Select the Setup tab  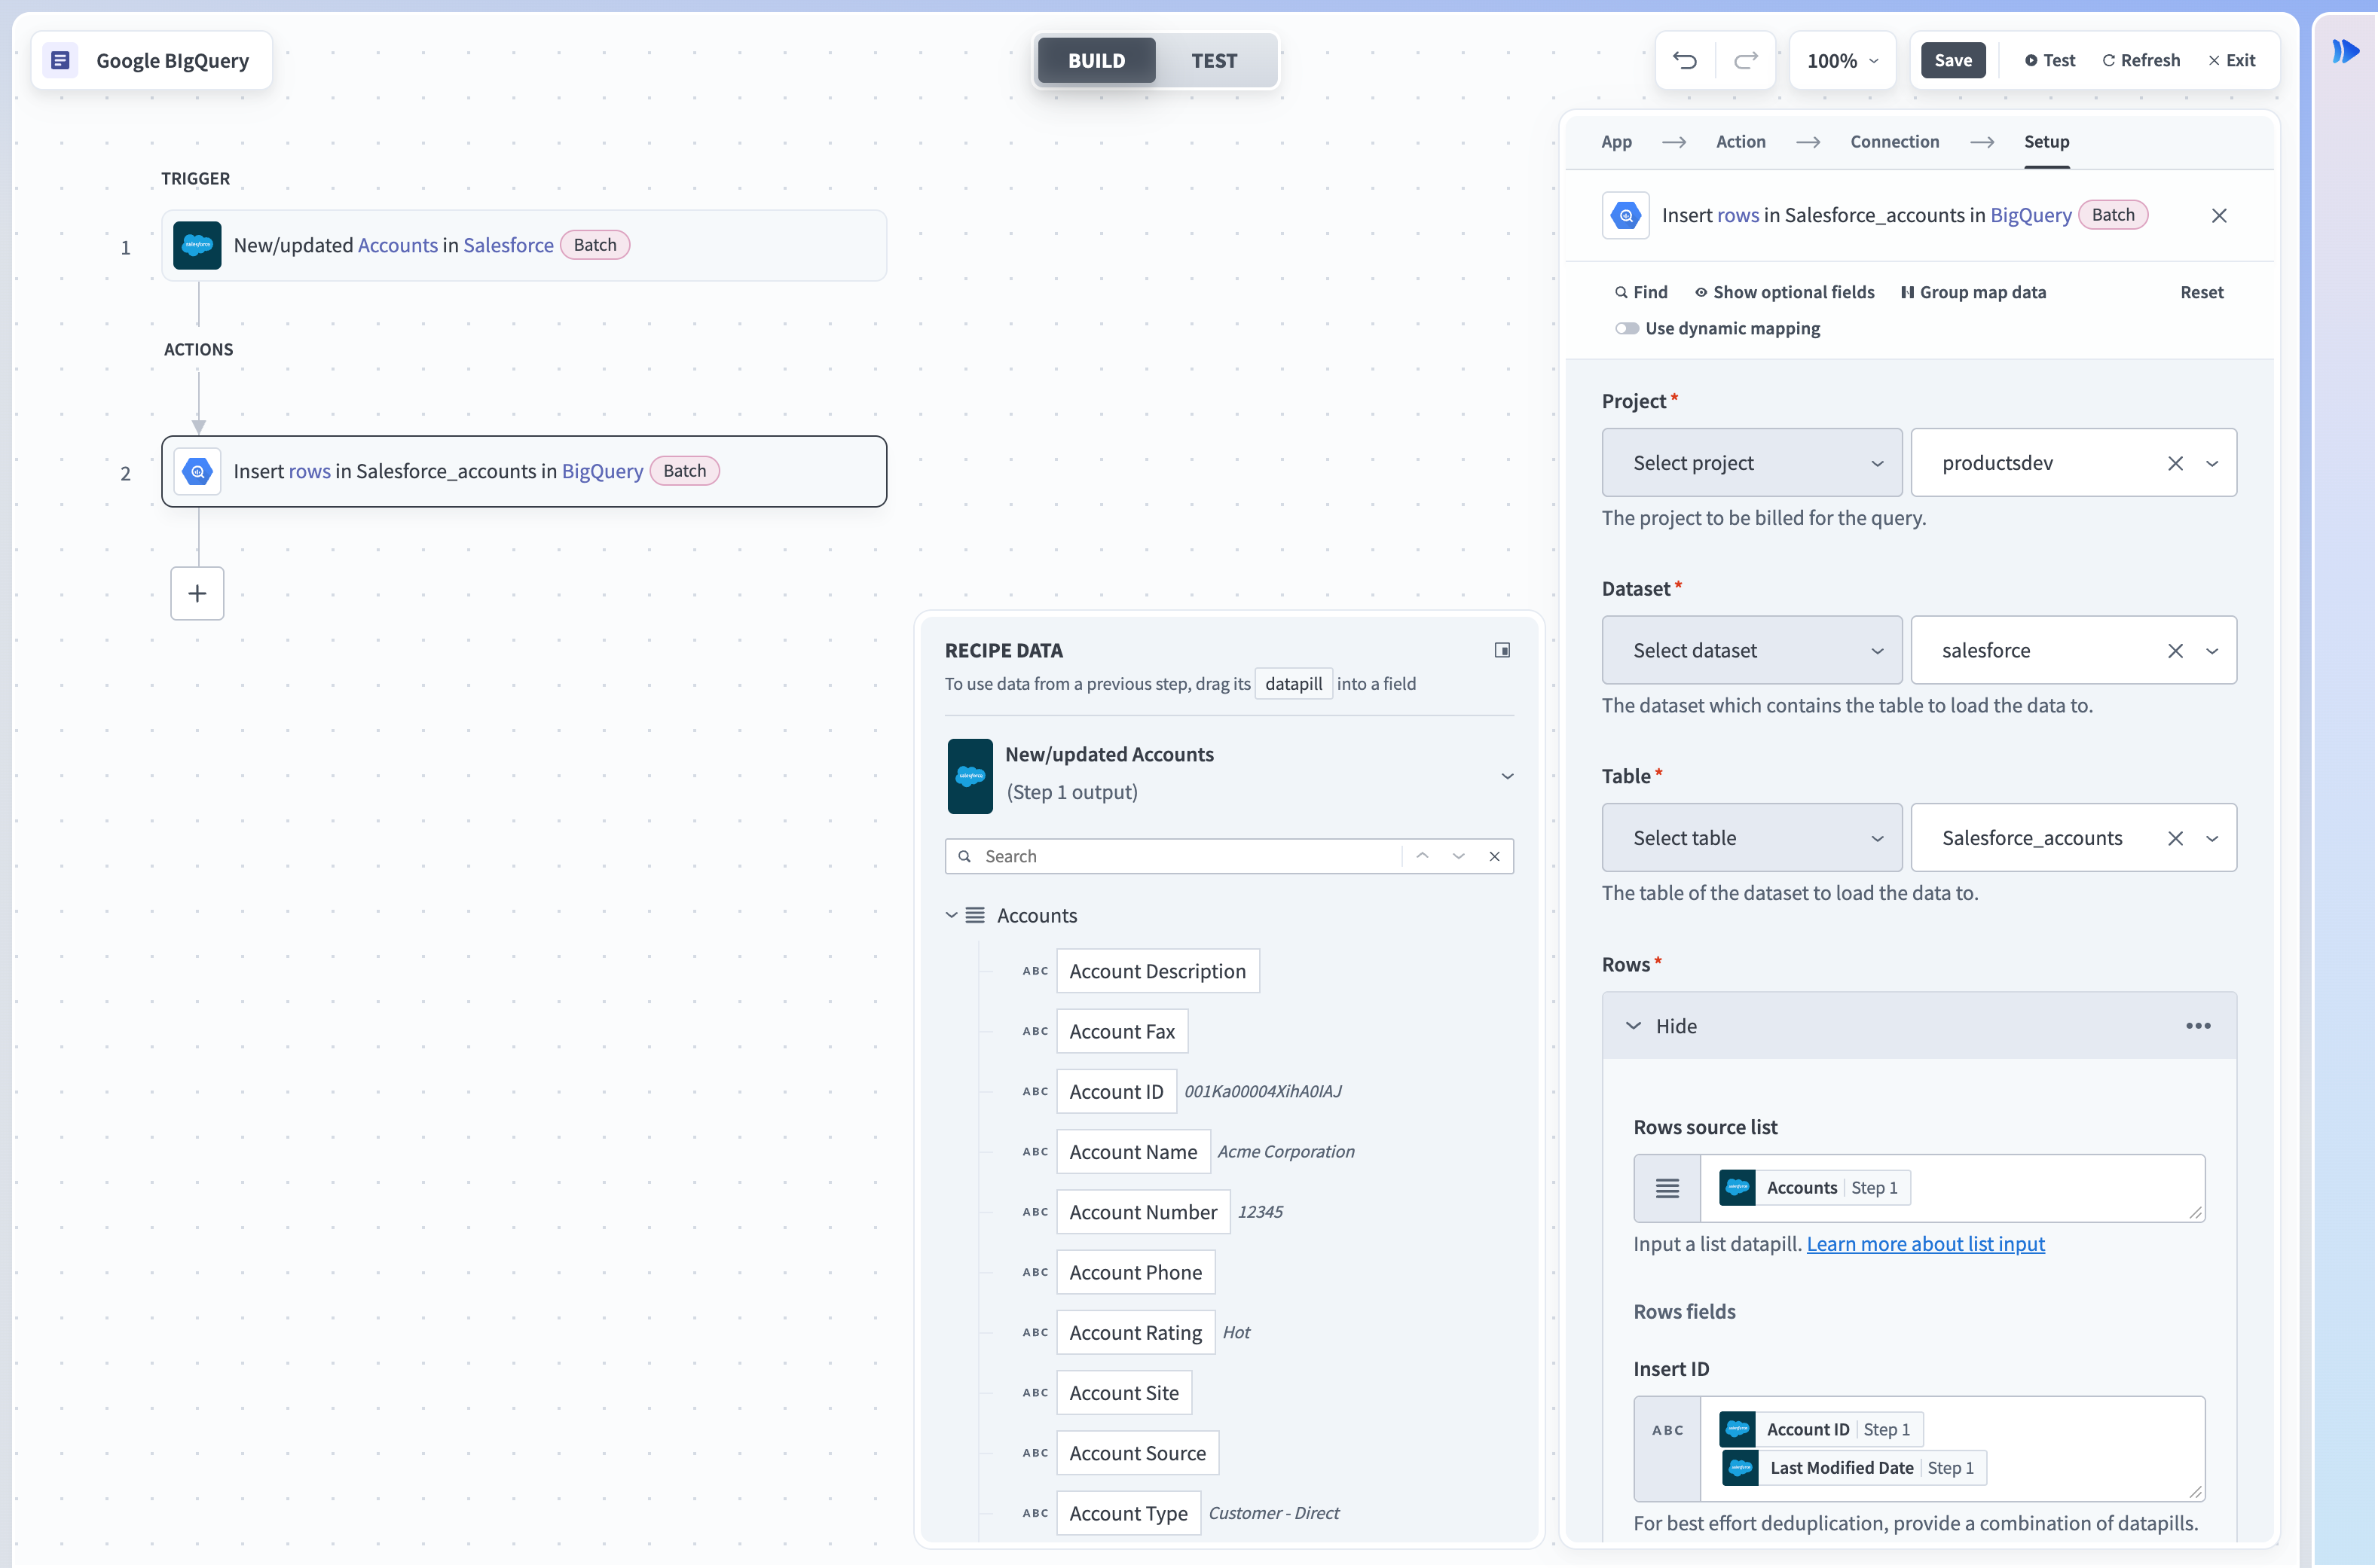pyautogui.click(x=2046, y=142)
